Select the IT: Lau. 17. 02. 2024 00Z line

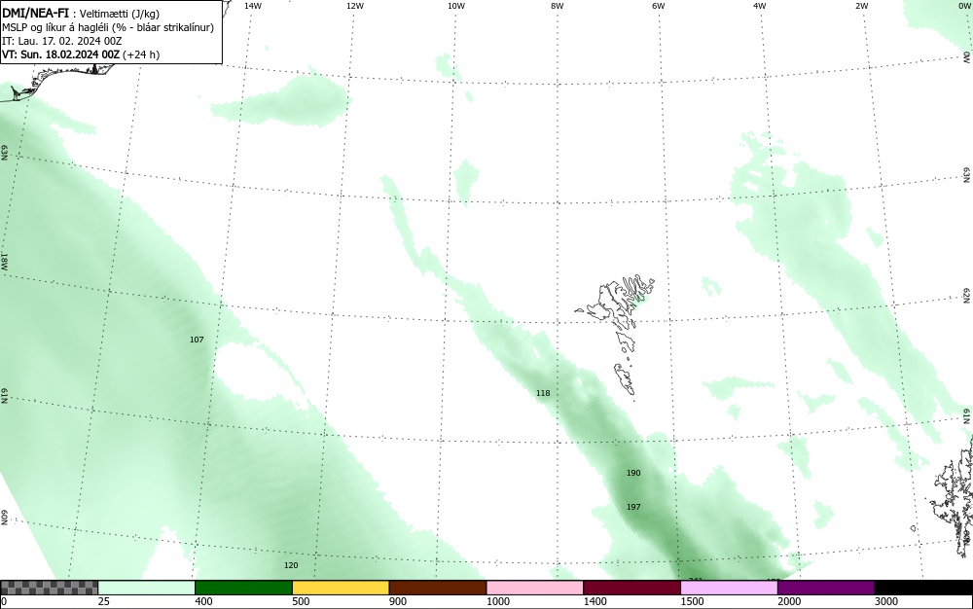(62, 41)
